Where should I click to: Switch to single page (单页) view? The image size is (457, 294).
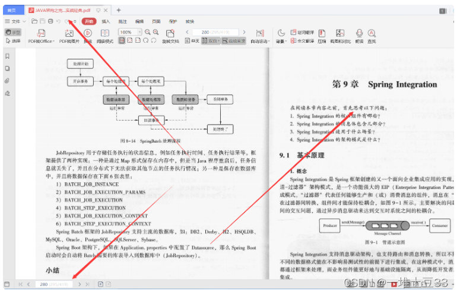(192, 41)
